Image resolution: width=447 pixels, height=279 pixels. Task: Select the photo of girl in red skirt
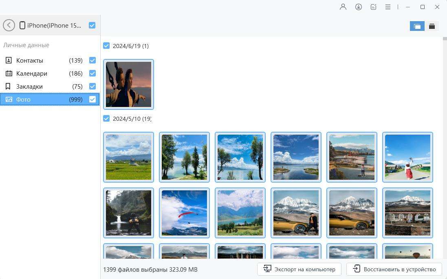[407, 157]
